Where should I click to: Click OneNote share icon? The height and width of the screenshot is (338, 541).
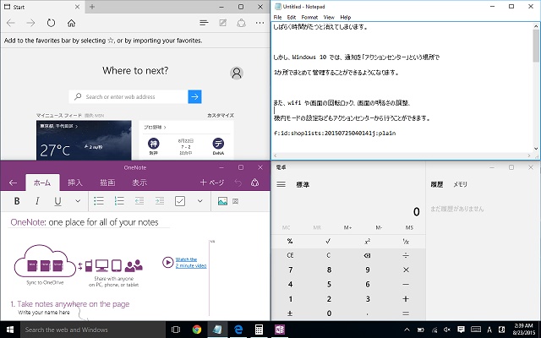tap(254, 183)
